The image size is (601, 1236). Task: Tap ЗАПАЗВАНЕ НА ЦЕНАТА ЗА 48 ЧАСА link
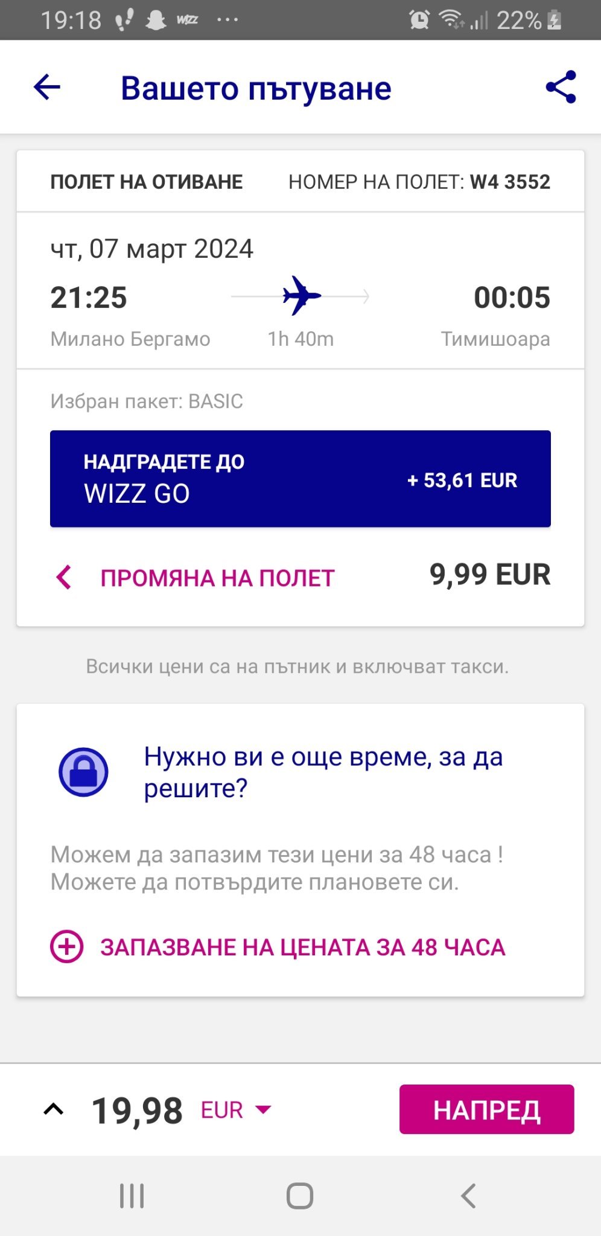302,947
